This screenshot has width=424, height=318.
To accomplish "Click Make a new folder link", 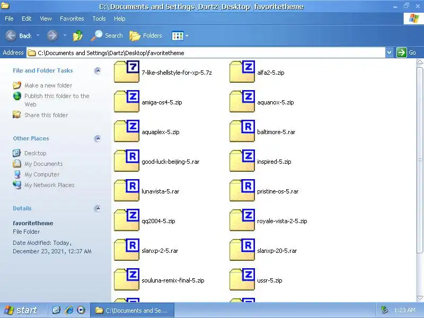I will tap(48, 85).
